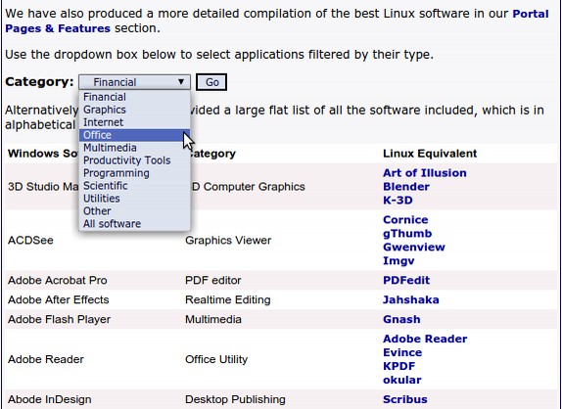Follow the Art of Illusion link

tap(425, 173)
